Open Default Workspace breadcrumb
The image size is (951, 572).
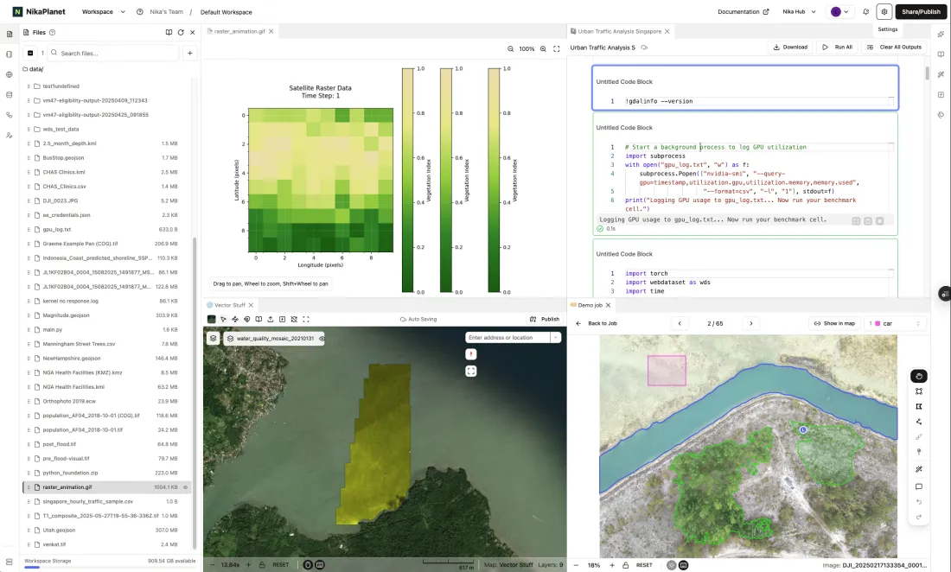coord(226,12)
